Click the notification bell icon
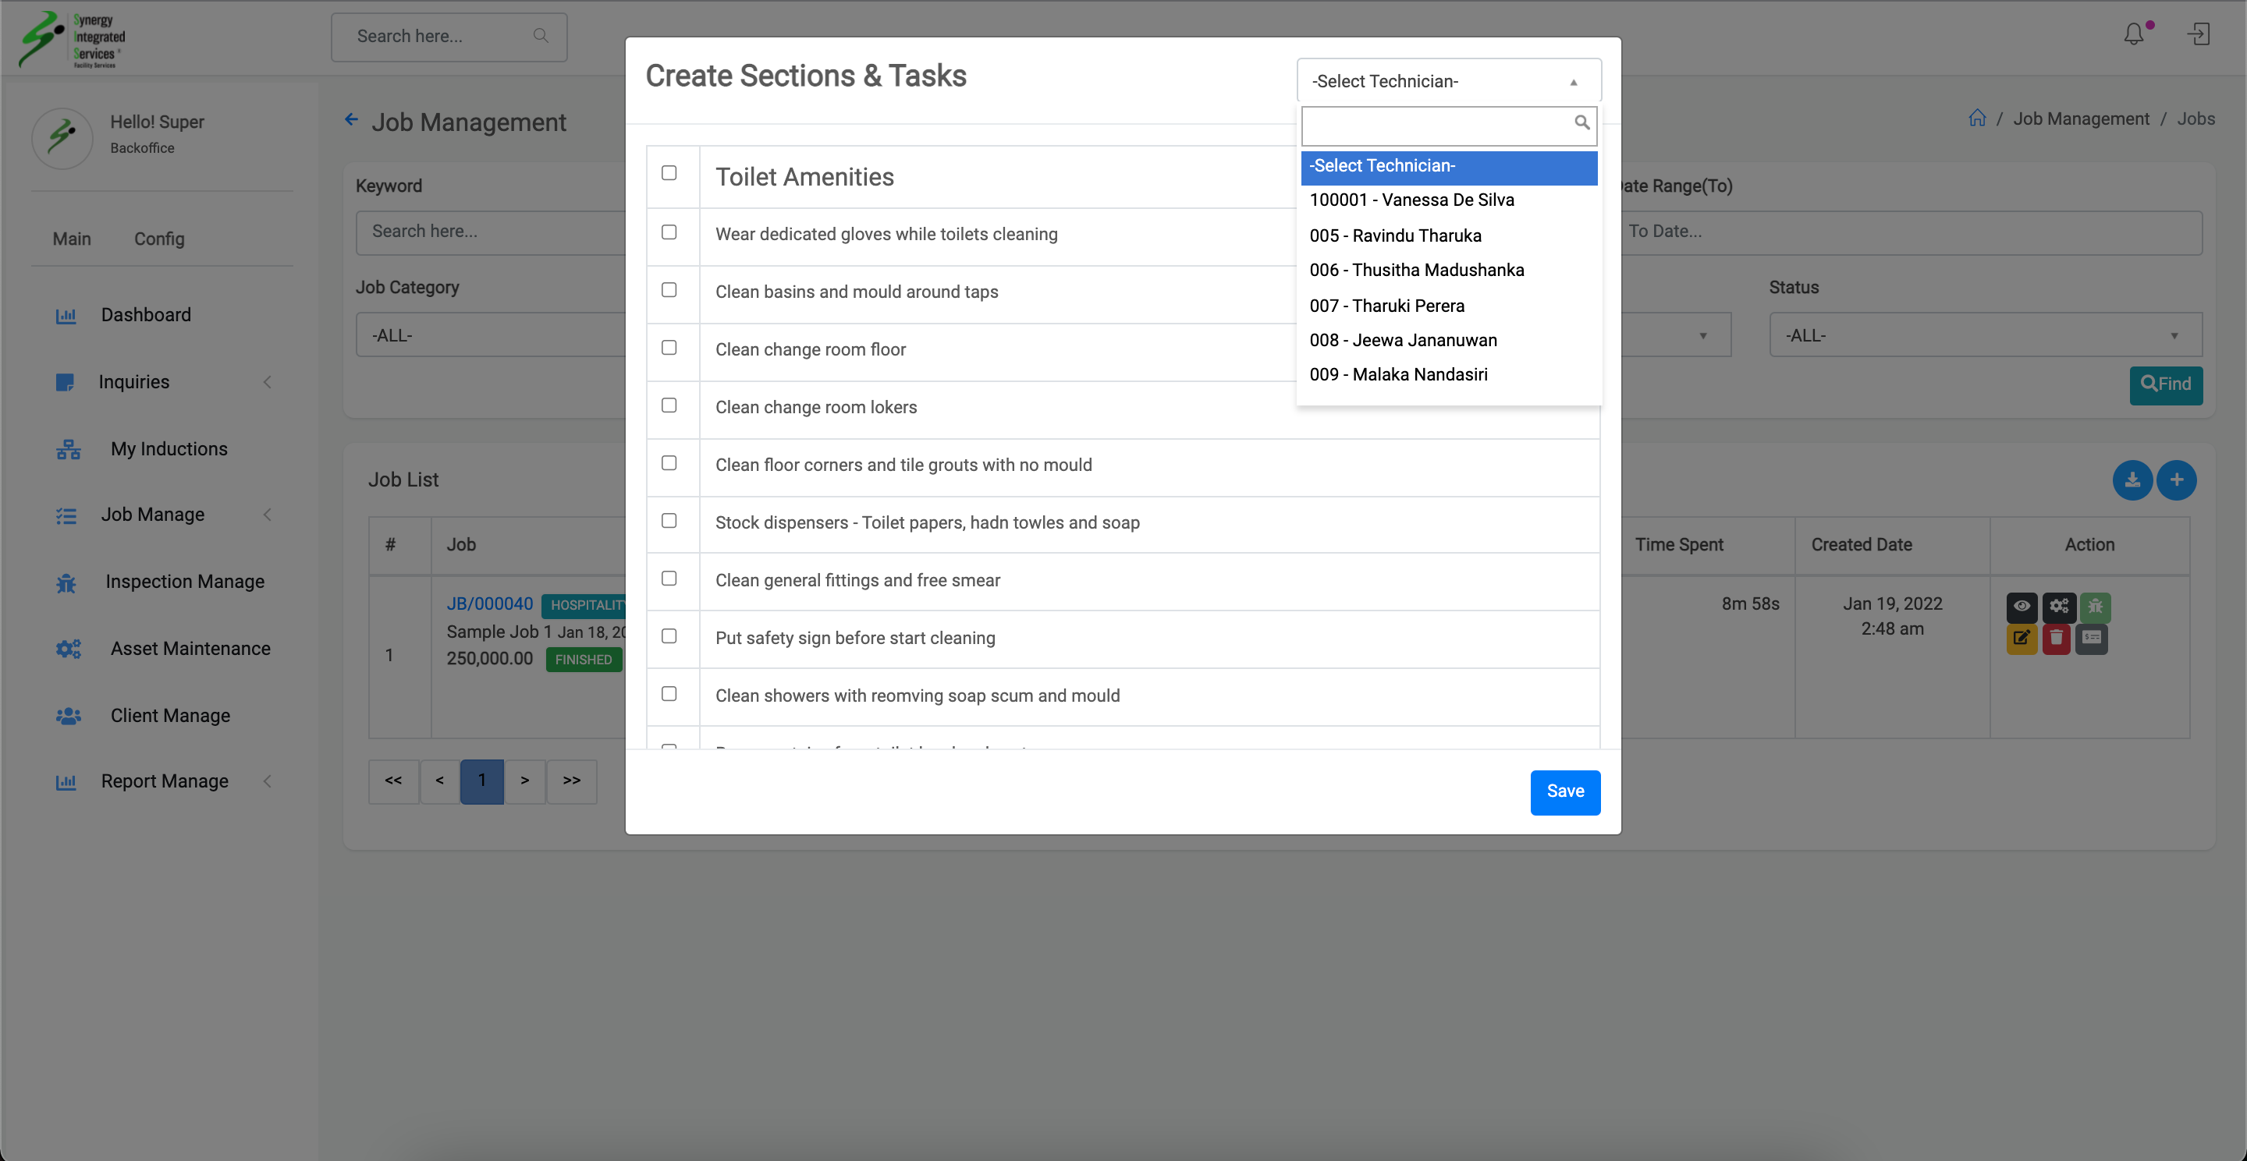Image resolution: width=2247 pixels, height=1161 pixels. tap(2133, 35)
